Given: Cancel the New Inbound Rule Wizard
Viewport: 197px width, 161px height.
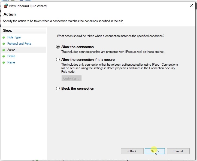Looking at the screenshot, I should tap(178, 151).
